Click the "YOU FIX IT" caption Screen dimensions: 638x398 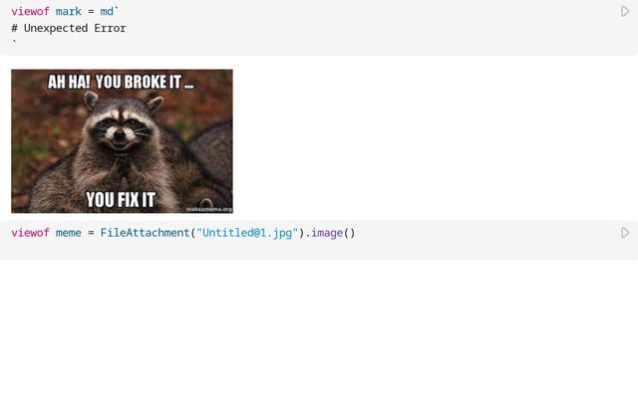coord(121,199)
